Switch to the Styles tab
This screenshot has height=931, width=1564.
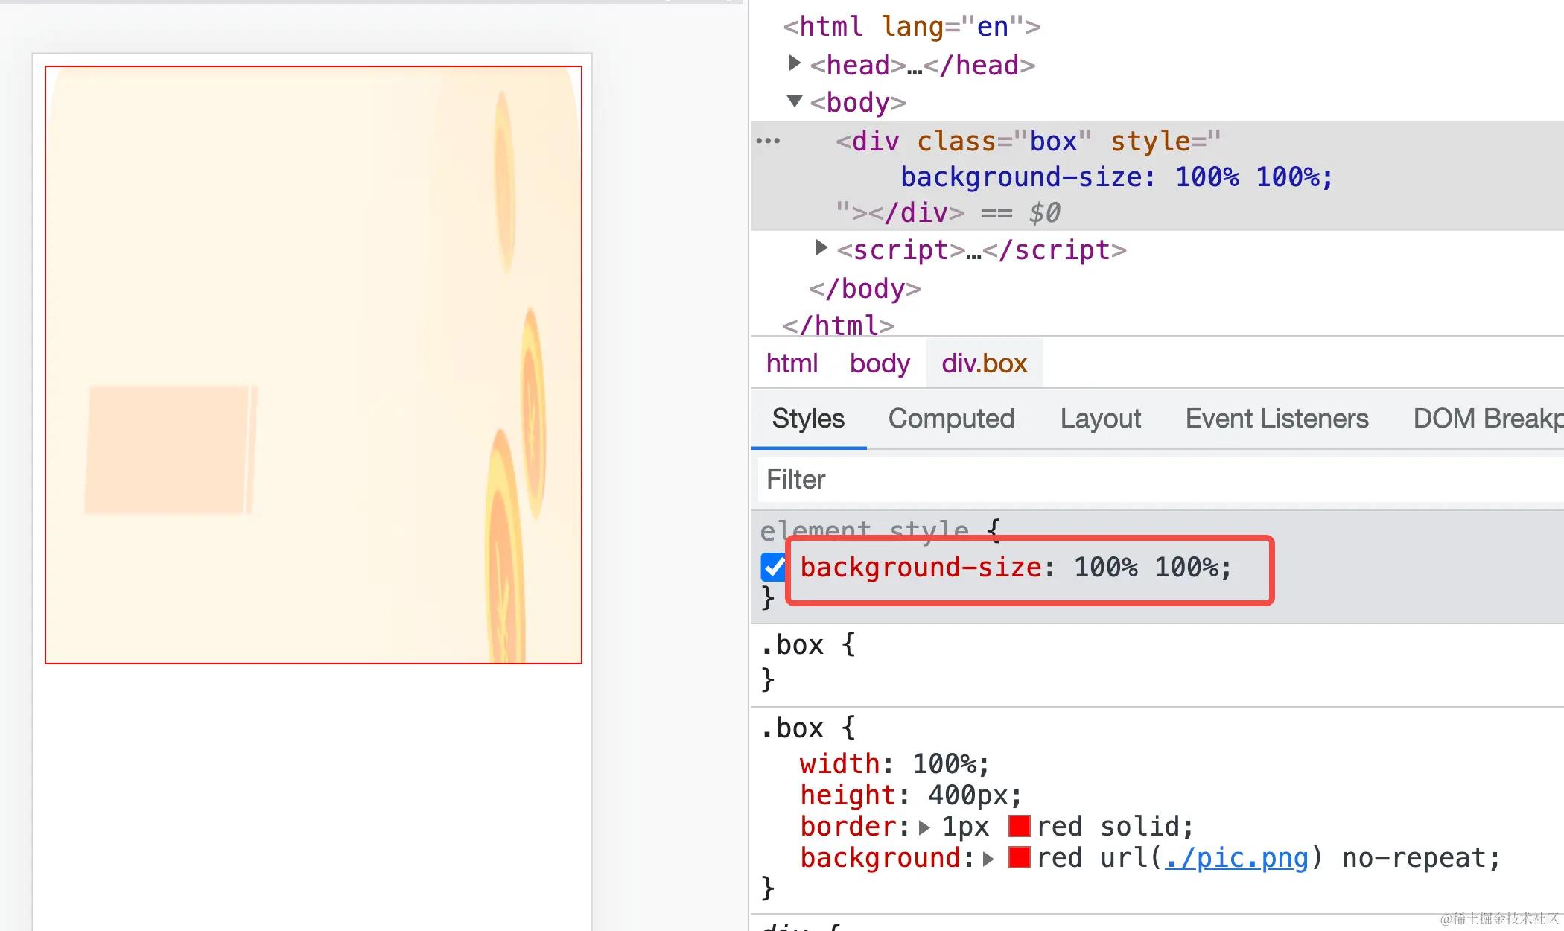tap(808, 419)
